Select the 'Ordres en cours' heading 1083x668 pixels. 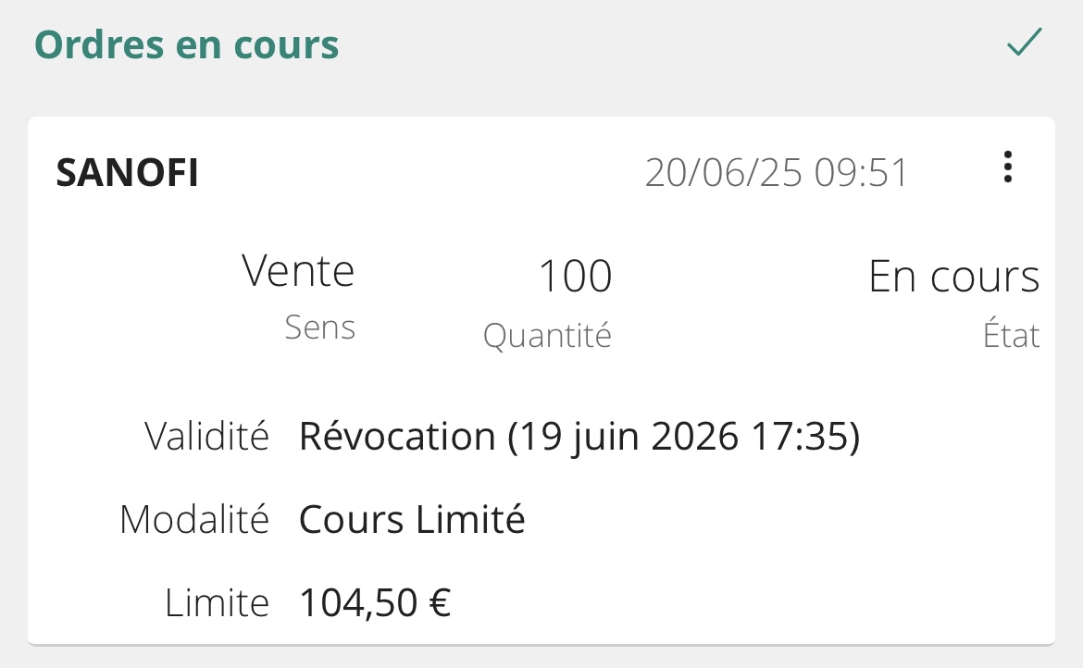[x=186, y=44]
